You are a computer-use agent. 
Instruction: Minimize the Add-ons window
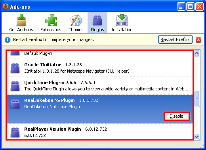[x=181, y=7]
